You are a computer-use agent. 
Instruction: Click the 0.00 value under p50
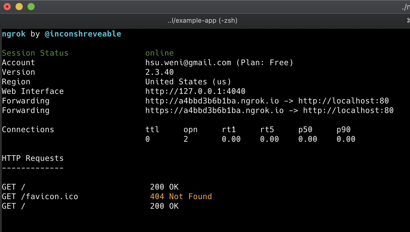[x=308, y=139]
